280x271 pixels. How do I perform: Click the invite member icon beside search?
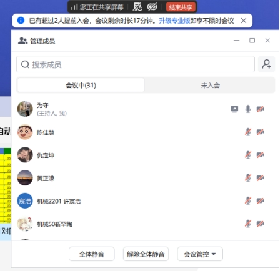266,64
